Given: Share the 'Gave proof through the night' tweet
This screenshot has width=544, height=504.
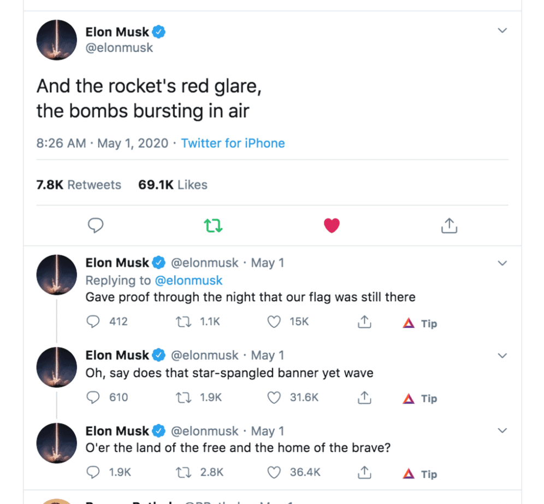Looking at the screenshot, I should [364, 322].
